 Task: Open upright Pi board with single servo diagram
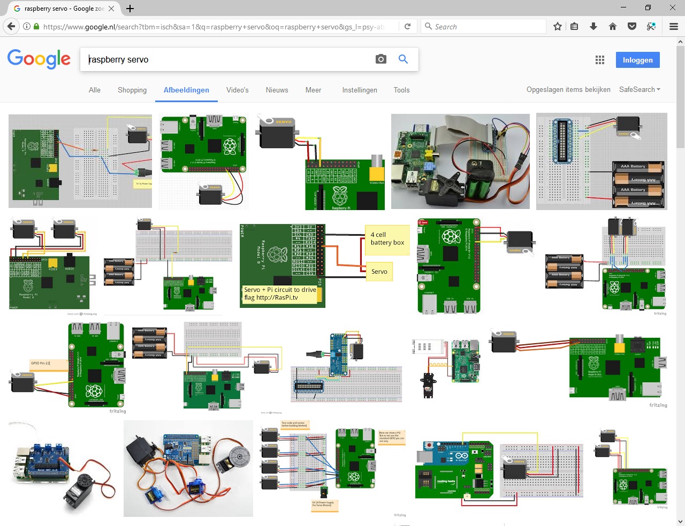pos(476,265)
